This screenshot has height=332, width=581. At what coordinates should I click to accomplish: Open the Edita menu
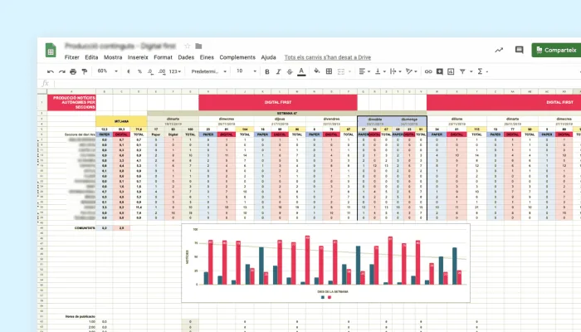(x=91, y=57)
